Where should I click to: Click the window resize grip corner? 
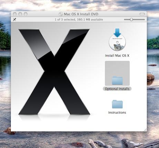pos(145,130)
